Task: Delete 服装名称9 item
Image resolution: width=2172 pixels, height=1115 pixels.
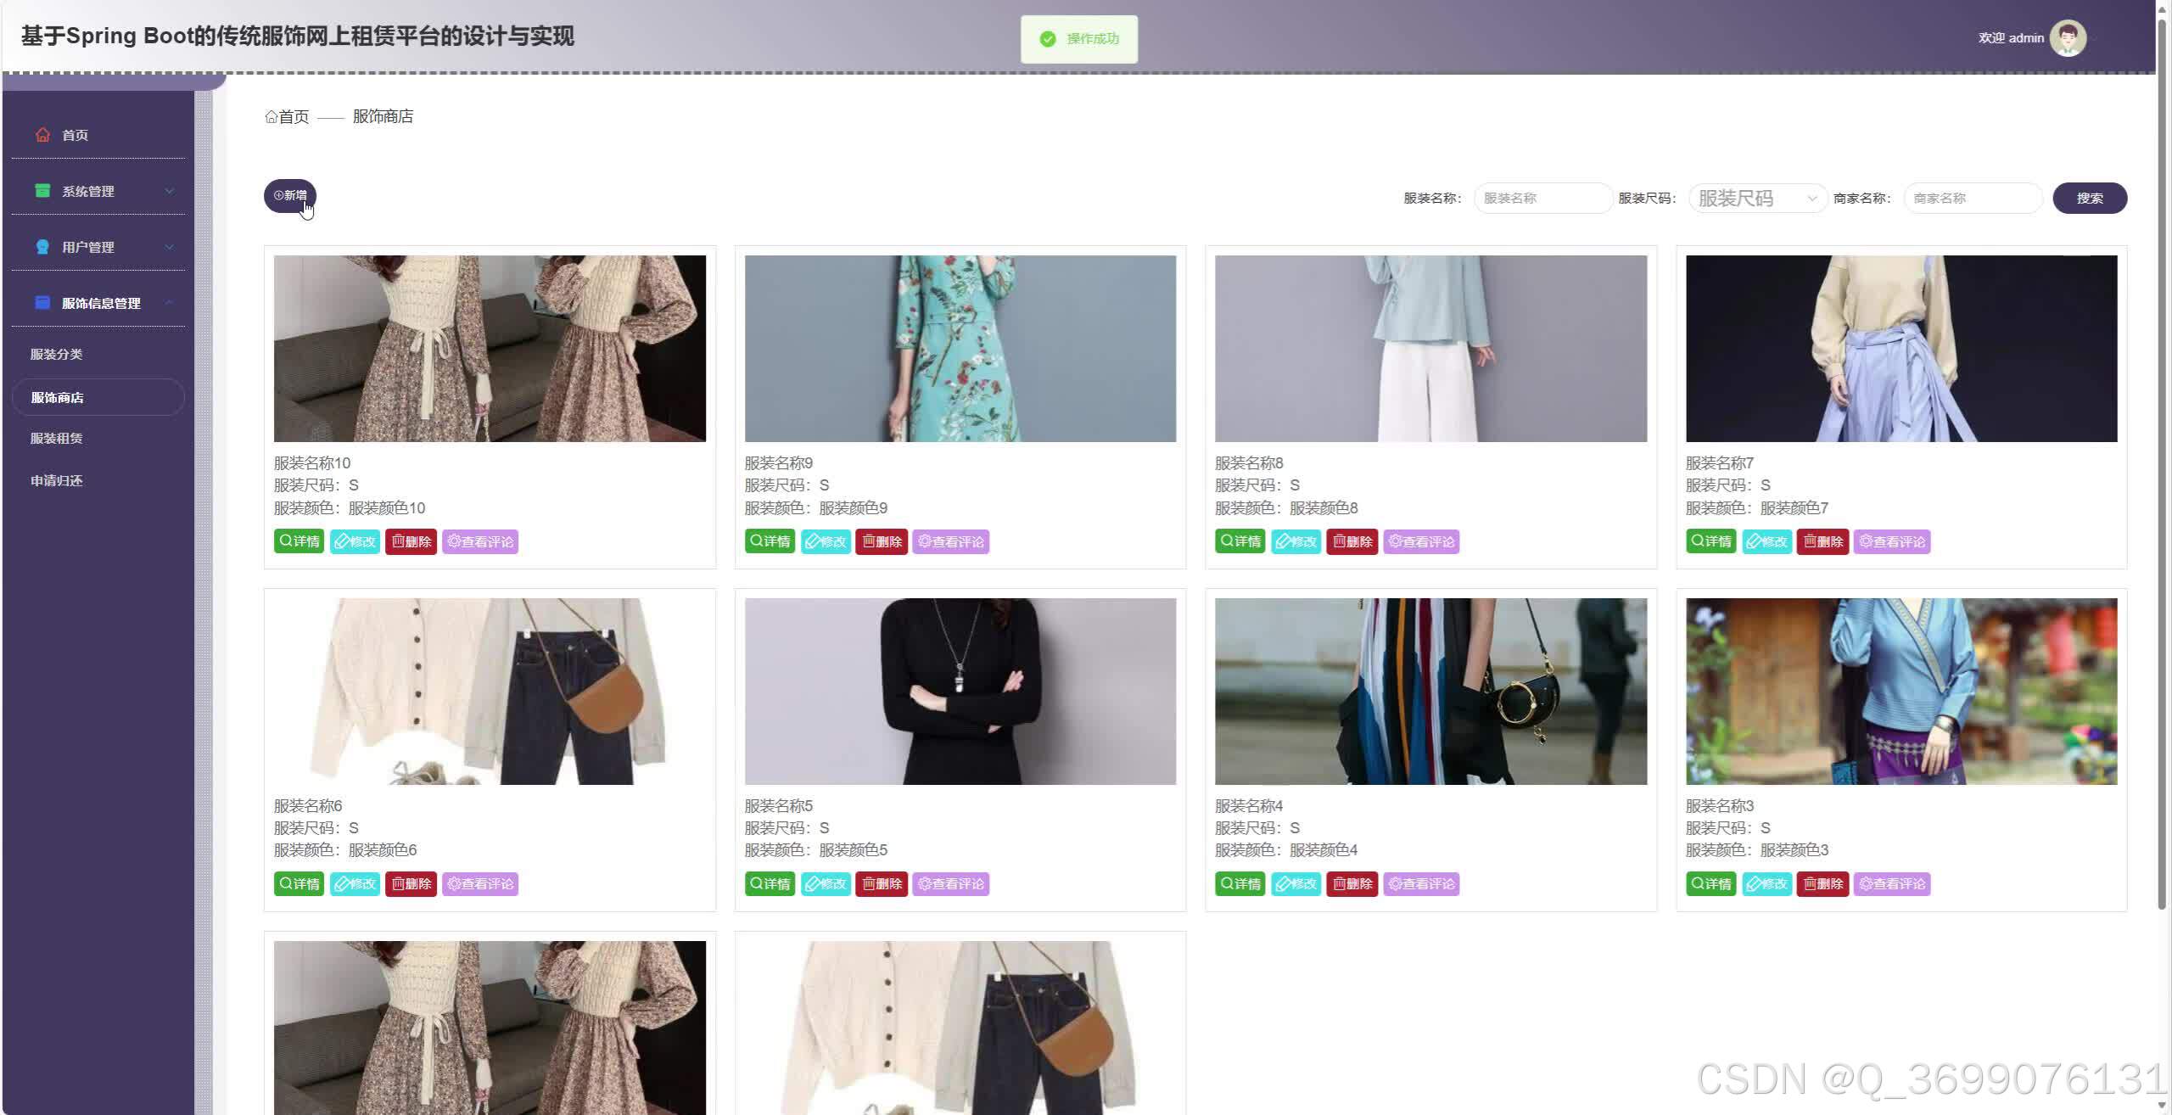Action: pos(882,541)
